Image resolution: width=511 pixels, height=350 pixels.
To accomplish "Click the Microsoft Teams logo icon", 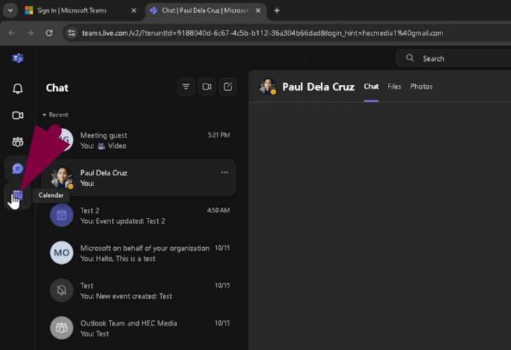I will pyautogui.click(x=18, y=58).
